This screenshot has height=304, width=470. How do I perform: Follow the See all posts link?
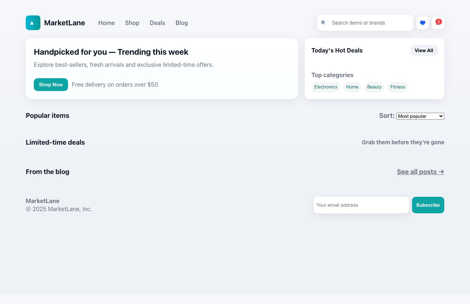tap(420, 171)
